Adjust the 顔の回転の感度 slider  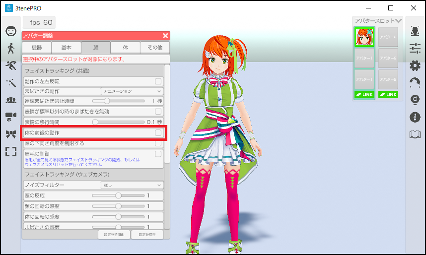[x=118, y=206]
